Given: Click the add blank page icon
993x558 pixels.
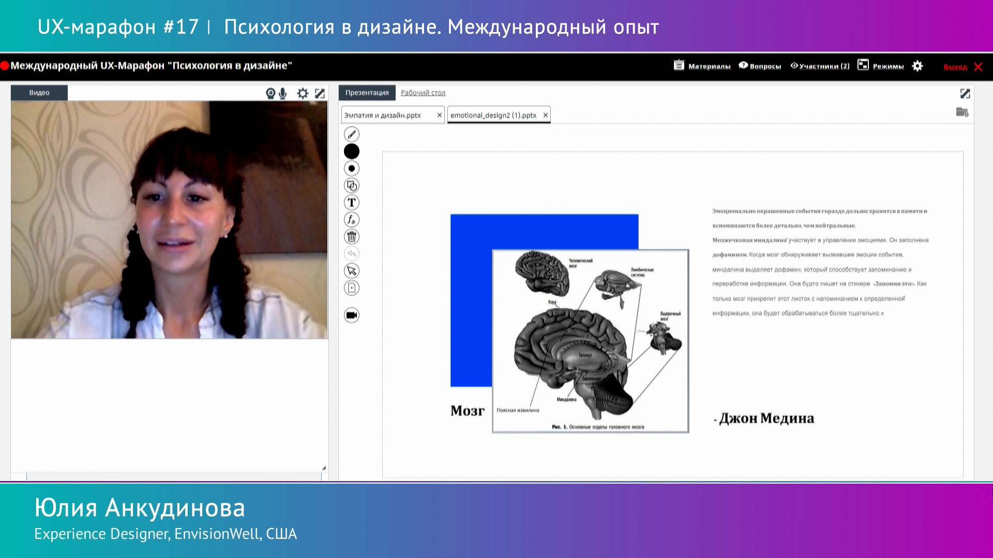Looking at the screenshot, I should coord(352,288).
